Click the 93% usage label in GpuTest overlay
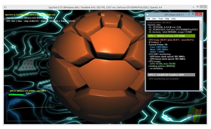This screenshot has width=211, height=129. pyautogui.click(x=28, y=93)
